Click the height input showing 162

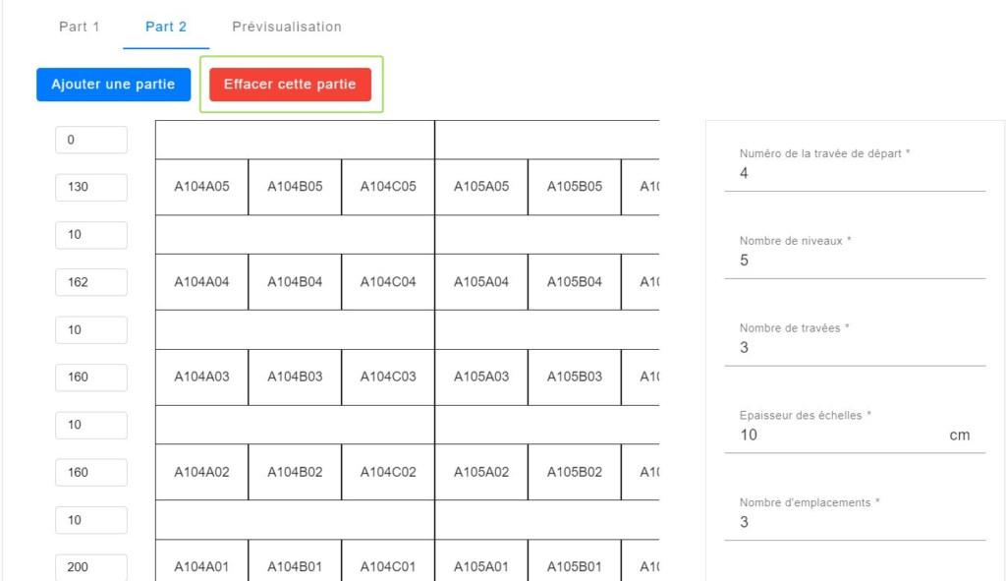tap(91, 282)
